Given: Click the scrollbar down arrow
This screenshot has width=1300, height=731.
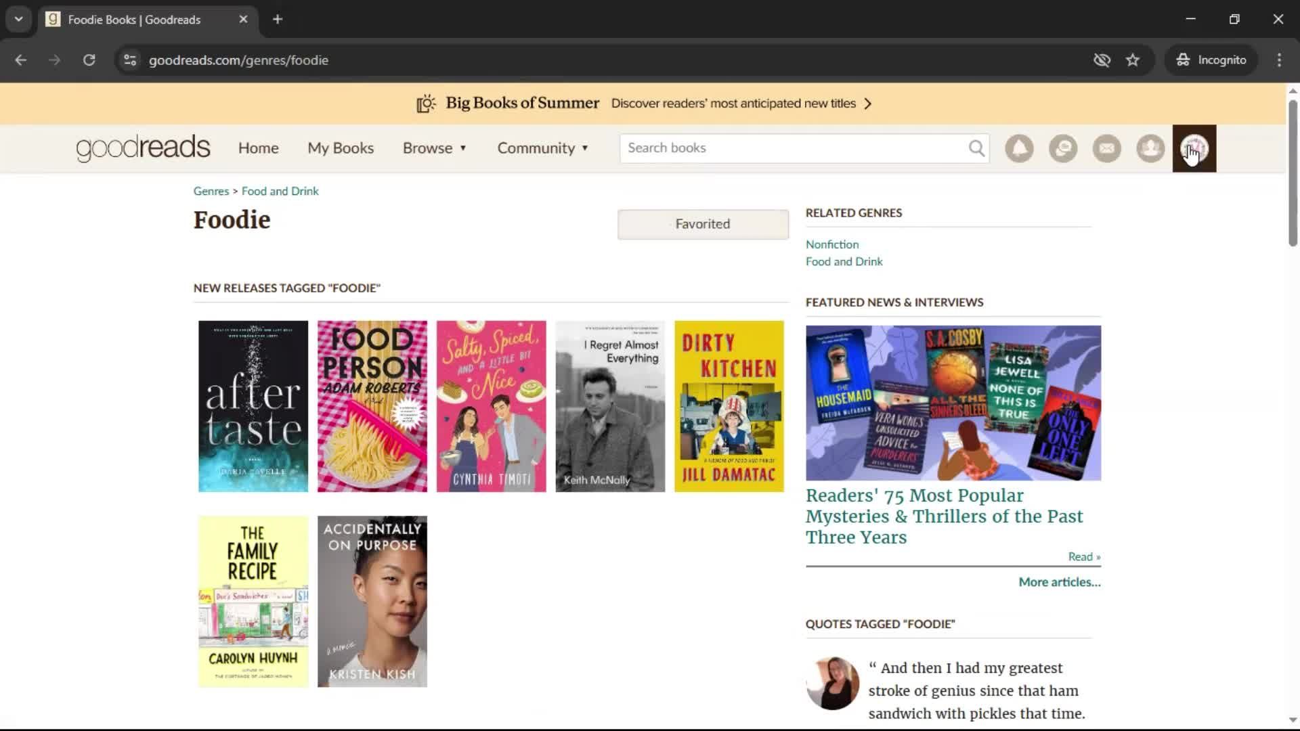Looking at the screenshot, I should (1293, 720).
